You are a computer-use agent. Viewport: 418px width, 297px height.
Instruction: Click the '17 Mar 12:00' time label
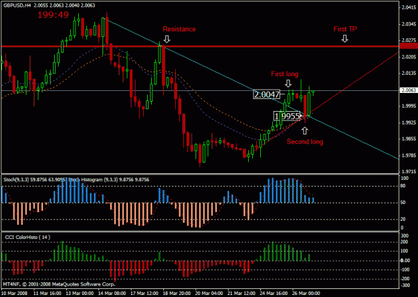click(x=144, y=293)
